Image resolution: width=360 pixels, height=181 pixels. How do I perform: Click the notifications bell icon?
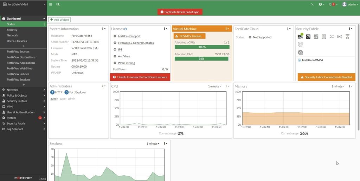click(x=330, y=4)
